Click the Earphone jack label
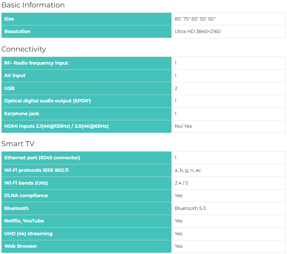The height and width of the screenshot is (254, 287). point(22,113)
